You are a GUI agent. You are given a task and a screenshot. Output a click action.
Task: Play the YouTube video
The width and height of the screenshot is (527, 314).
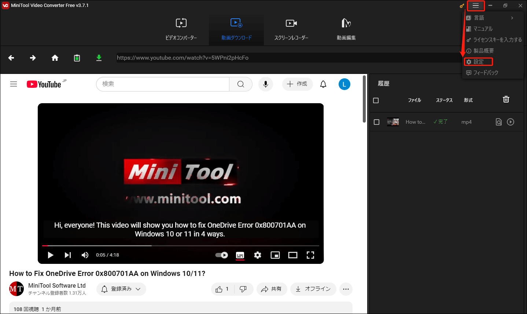[x=51, y=255]
